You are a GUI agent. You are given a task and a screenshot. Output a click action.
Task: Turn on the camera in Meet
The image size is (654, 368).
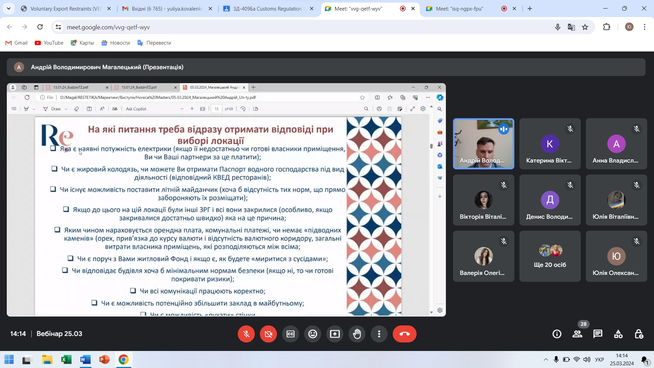pyautogui.click(x=268, y=334)
